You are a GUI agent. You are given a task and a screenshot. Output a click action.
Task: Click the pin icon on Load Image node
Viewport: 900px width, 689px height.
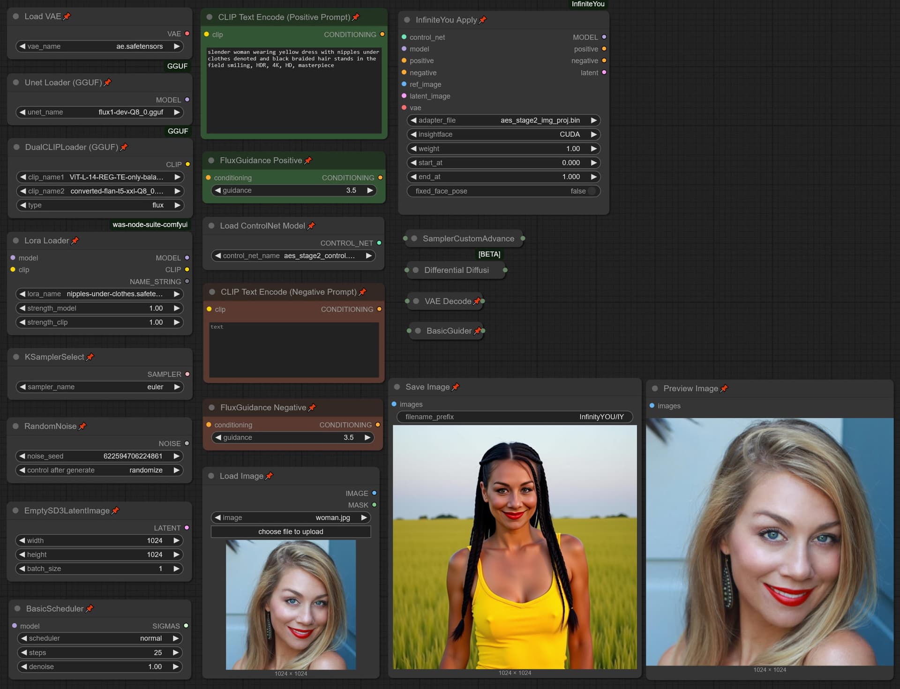coord(269,476)
